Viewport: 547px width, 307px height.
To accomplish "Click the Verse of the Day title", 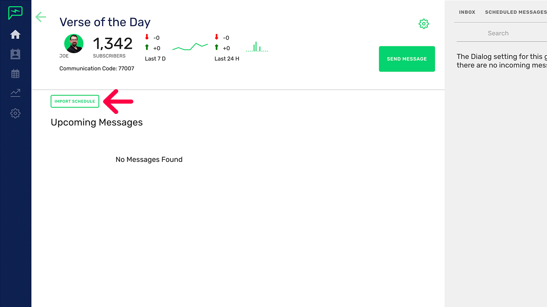I will point(105,22).
